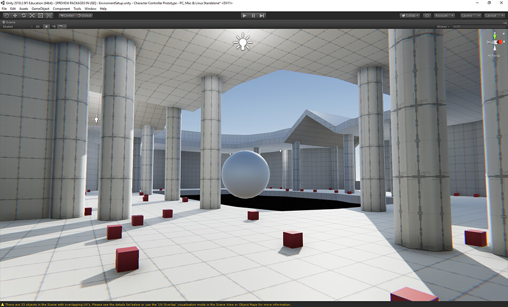508x307 pixels.
Task: Open scene effects dropdown arrow
Action: pos(65,27)
